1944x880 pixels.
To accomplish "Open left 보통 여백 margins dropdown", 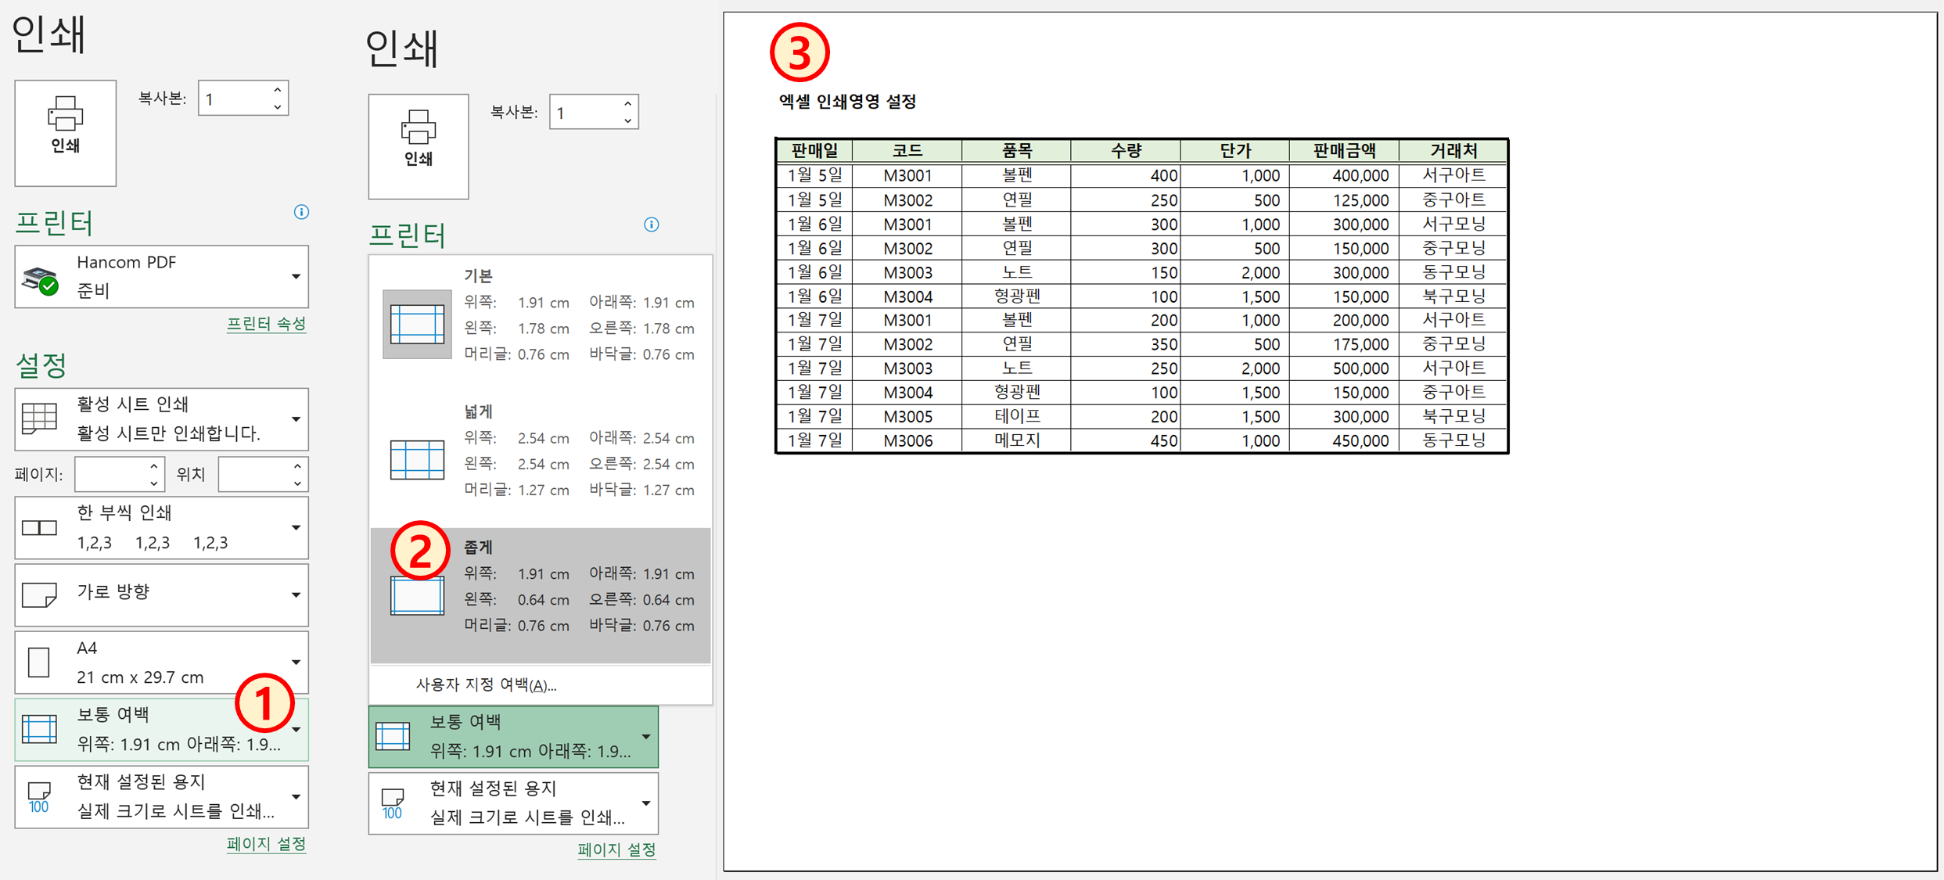I will 296,730.
